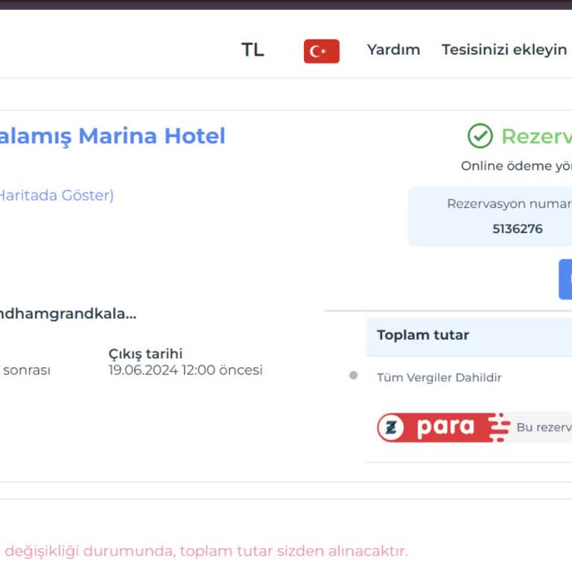Screen dimensions: 572x572
Task: Click the Turkish flag language icon
Action: tap(322, 51)
